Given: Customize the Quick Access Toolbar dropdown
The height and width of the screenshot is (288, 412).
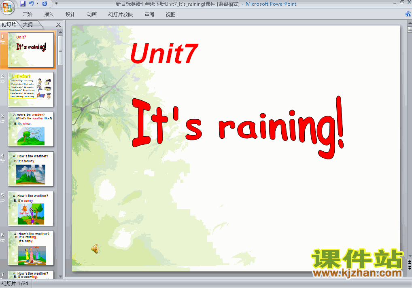Looking at the screenshot, I should pos(56,4).
